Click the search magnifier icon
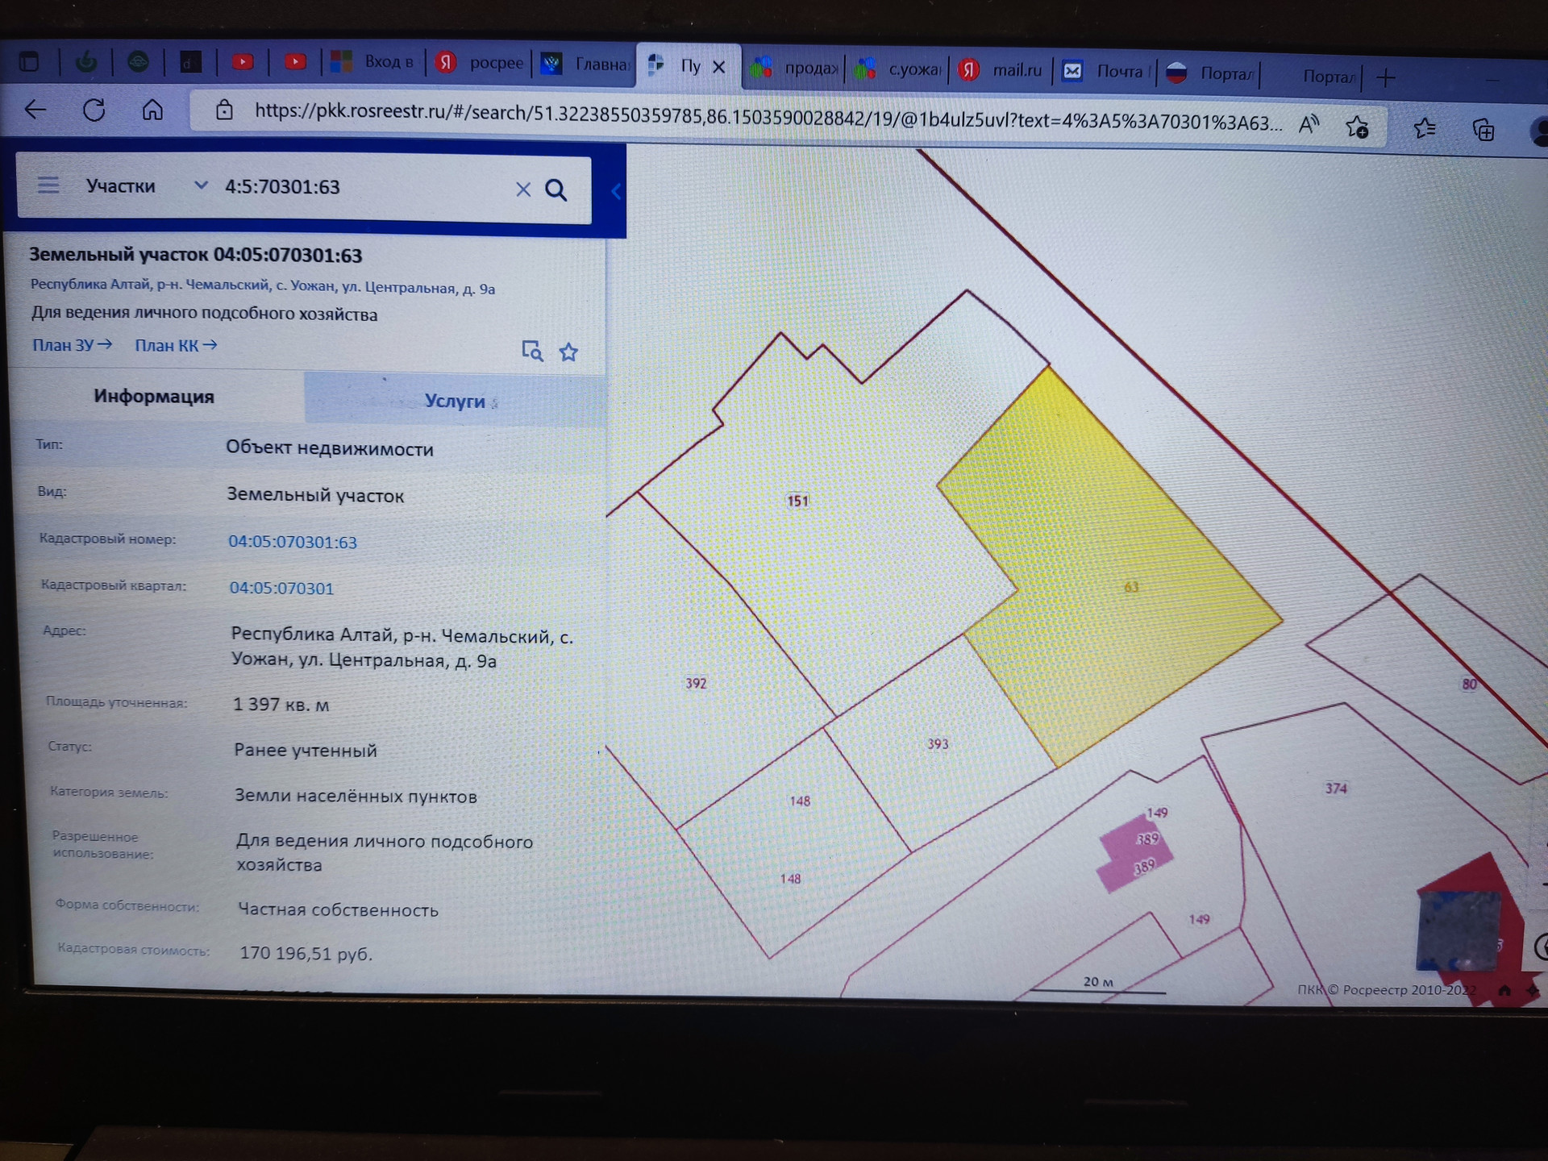Screen dimensions: 1548x1161 [556, 190]
